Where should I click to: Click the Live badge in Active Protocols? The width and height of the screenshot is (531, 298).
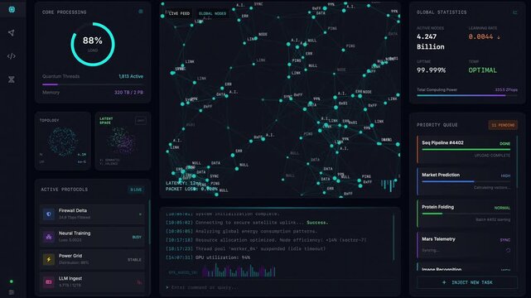136,190
